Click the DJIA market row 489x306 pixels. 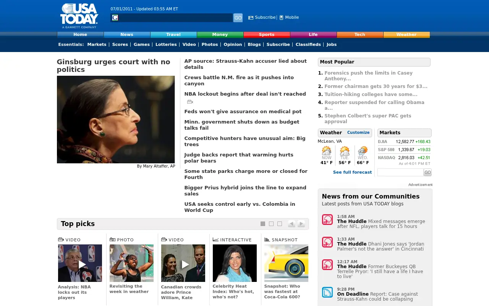404,142
